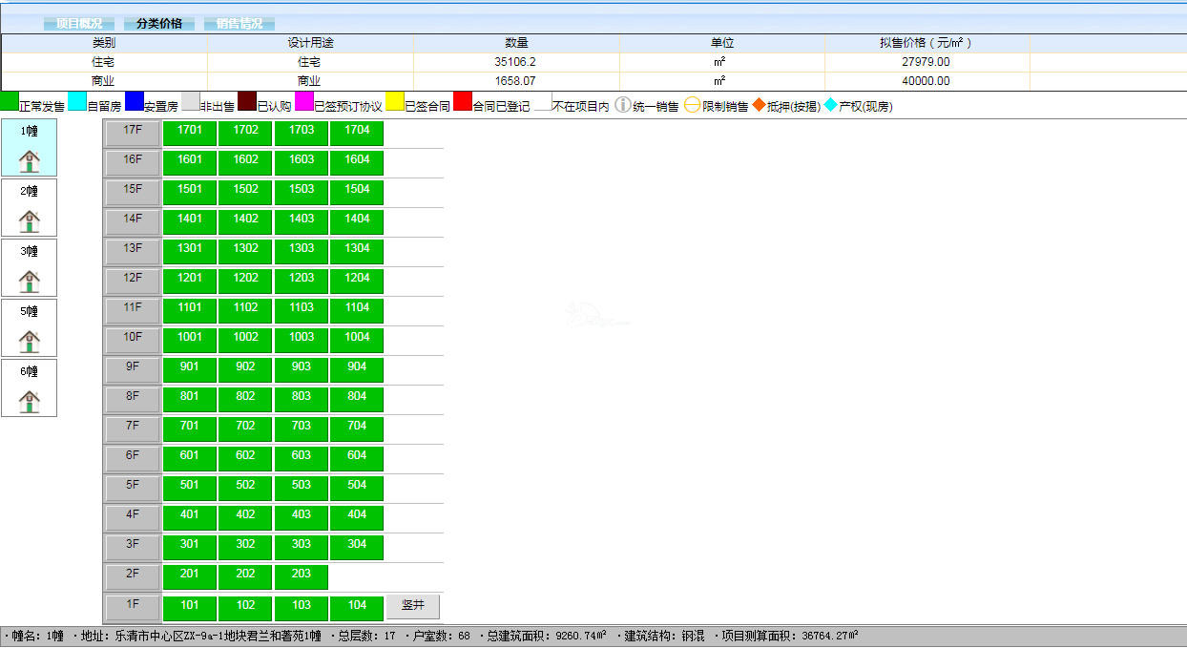The image size is (1187, 648).
Task: Click the 竖井 button
Action: tap(413, 607)
